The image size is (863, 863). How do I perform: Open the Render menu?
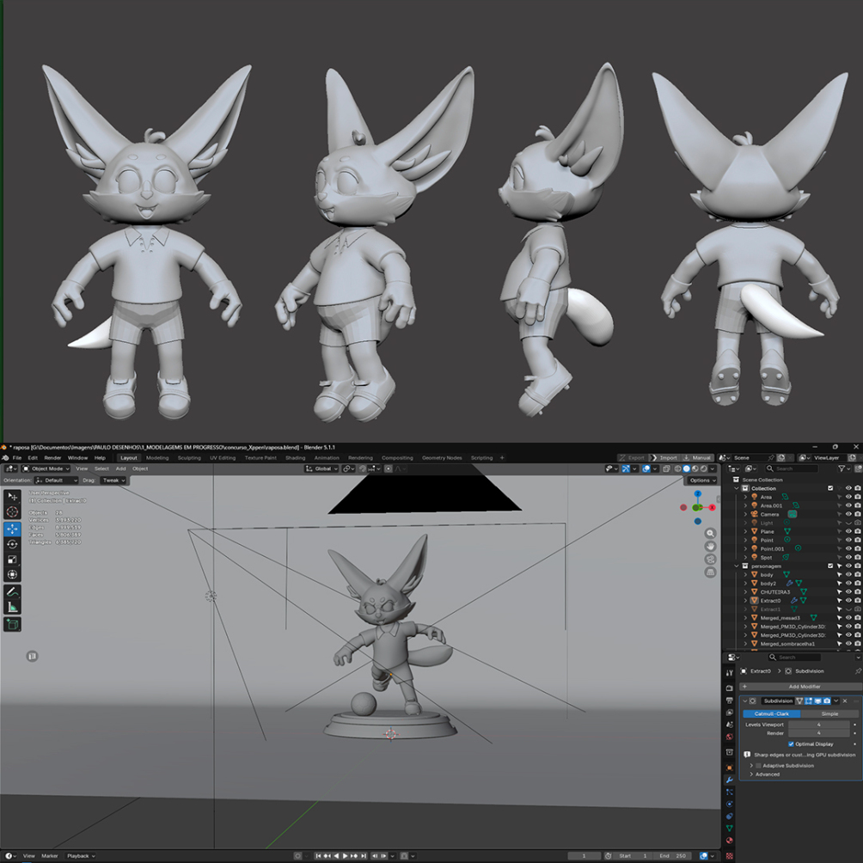coord(52,457)
